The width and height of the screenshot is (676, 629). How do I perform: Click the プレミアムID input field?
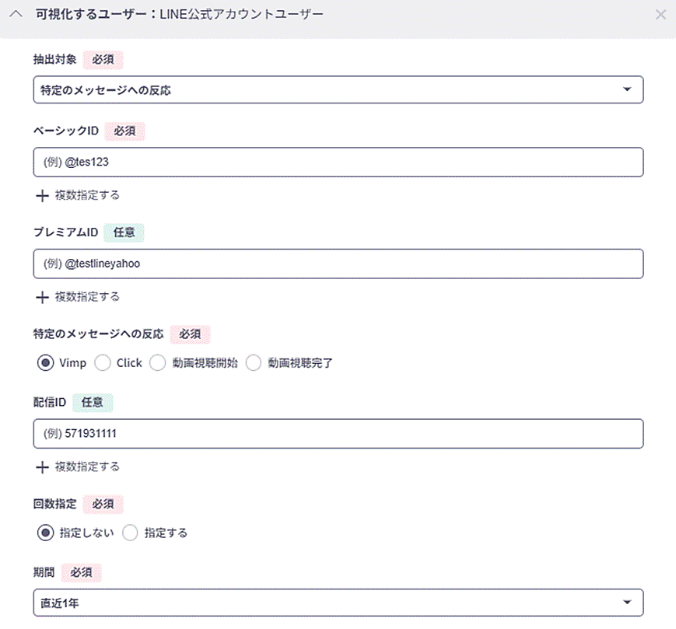click(x=338, y=264)
